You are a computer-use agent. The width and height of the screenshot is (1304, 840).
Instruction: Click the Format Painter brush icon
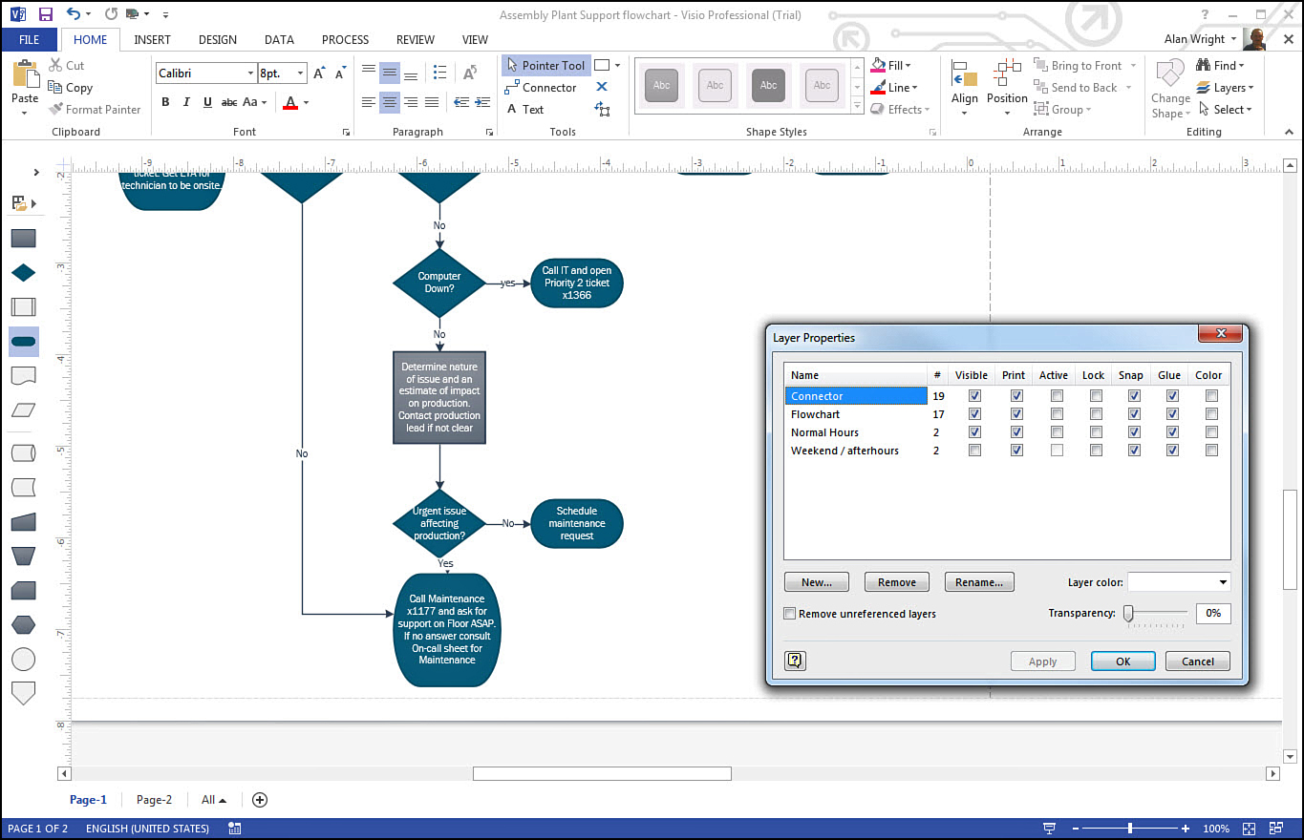(56, 110)
